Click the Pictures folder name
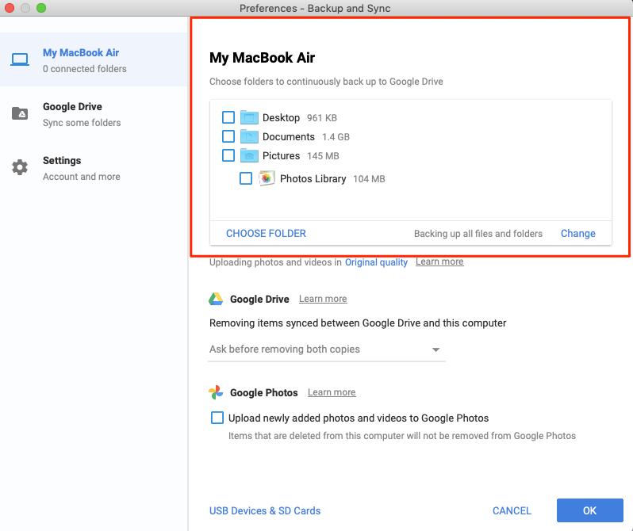The height and width of the screenshot is (531, 633). pos(281,156)
